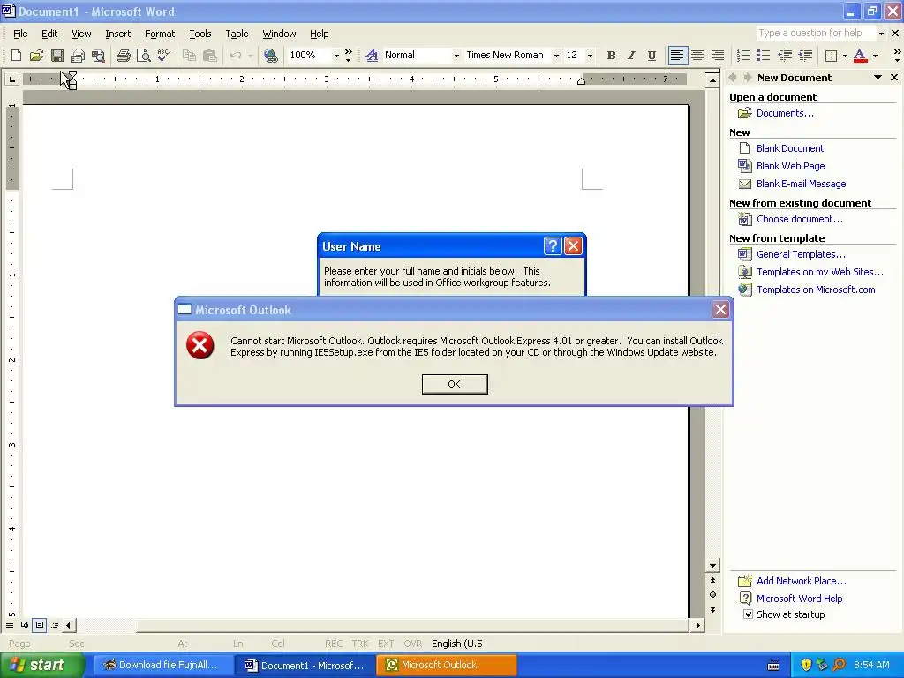Open the File menu

[20, 34]
